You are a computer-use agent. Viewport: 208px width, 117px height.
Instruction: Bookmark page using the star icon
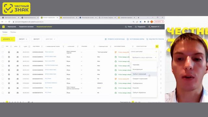pos(140,22)
